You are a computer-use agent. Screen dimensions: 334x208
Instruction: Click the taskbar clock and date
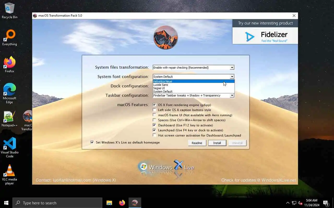click(312, 203)
